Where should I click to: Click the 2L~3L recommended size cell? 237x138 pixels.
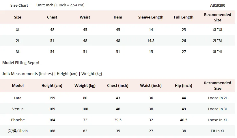tap(218, 41)
